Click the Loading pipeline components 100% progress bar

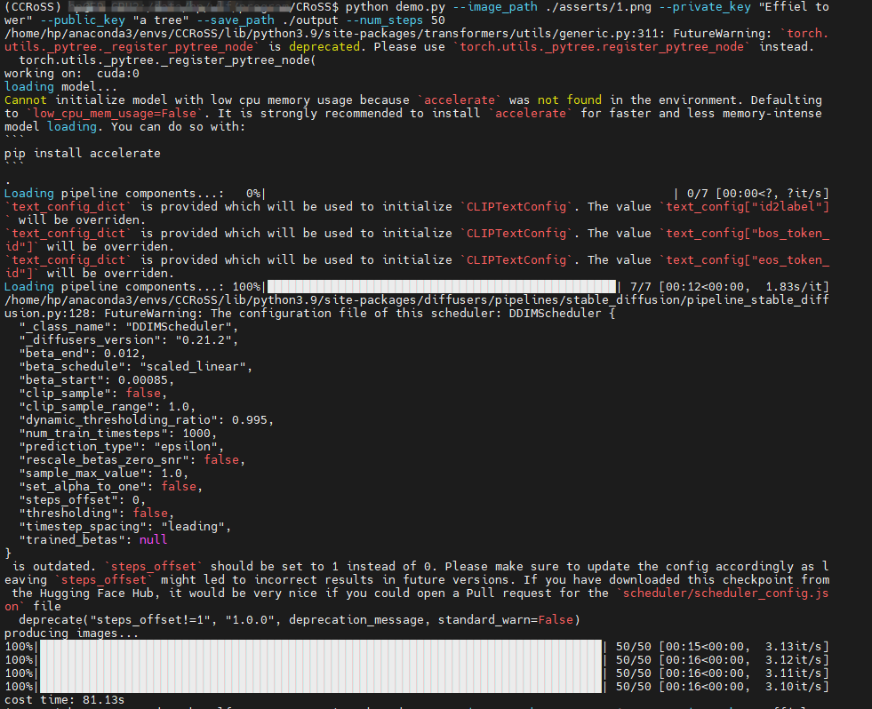pos(442,287)
